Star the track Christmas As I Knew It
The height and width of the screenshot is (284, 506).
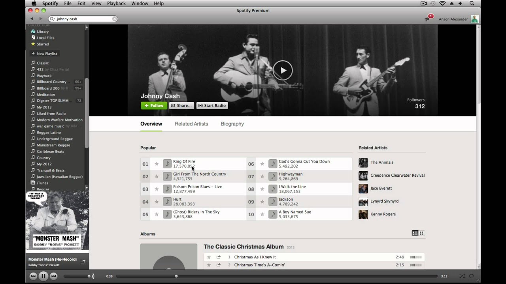click(209, 257)
